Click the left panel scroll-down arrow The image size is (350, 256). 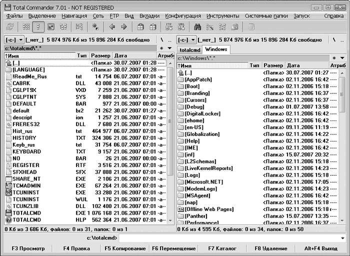pos(170,220)
